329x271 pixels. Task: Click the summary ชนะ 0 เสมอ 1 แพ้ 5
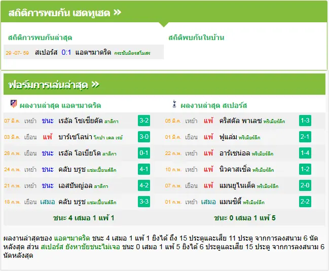(245, 218)
